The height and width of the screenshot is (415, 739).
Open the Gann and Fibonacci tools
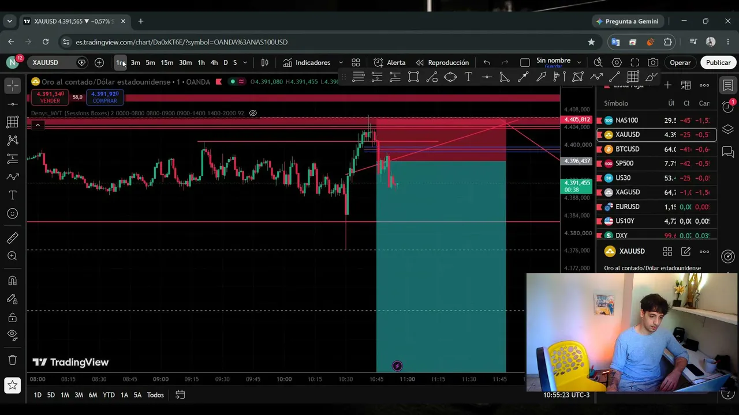[x=12, y=122]
